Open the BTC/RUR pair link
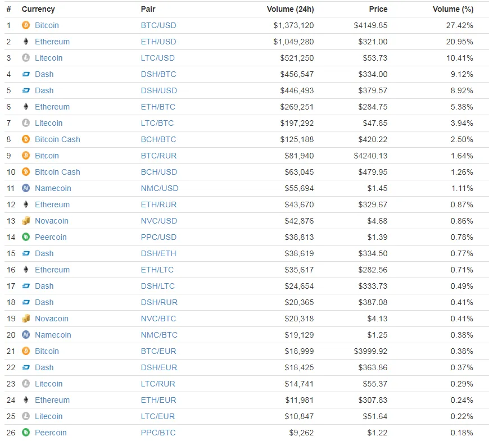The height and width of the screenshot is (441, 489). (159, 156)
